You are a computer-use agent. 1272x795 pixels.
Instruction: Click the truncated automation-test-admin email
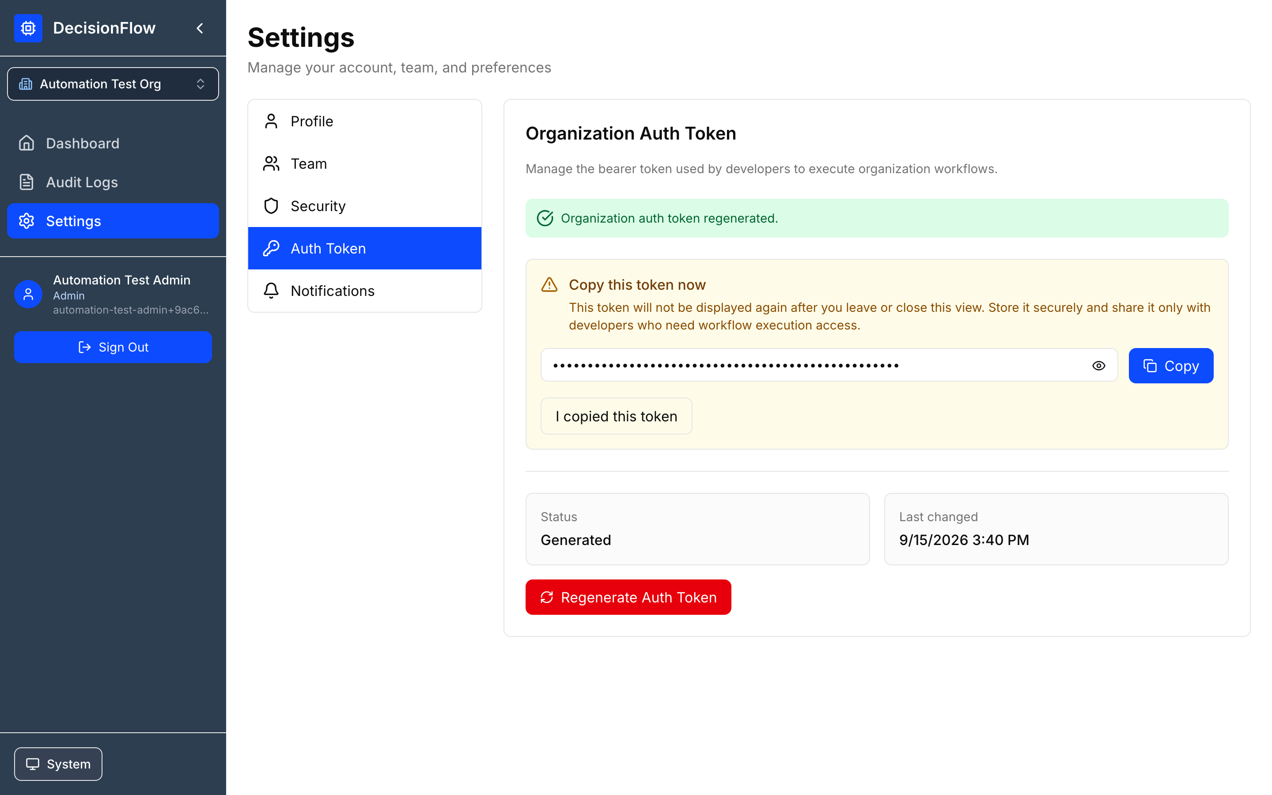pyautogui.click(x=131, y=310)
